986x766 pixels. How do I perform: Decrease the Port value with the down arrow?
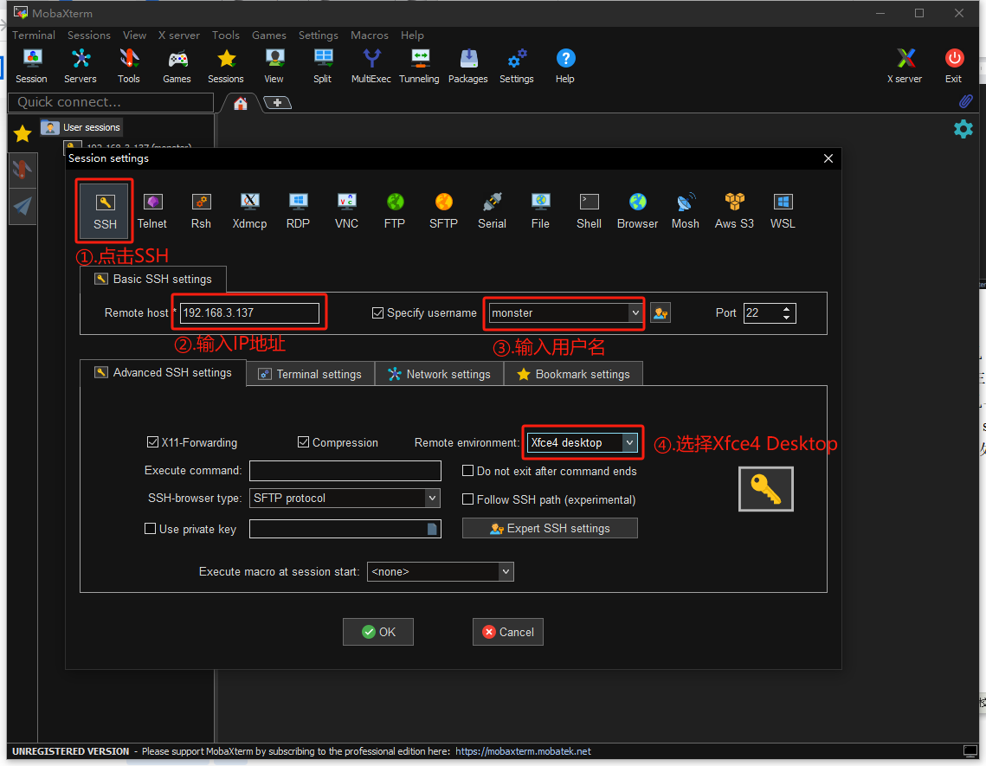[x=786, y=318]
